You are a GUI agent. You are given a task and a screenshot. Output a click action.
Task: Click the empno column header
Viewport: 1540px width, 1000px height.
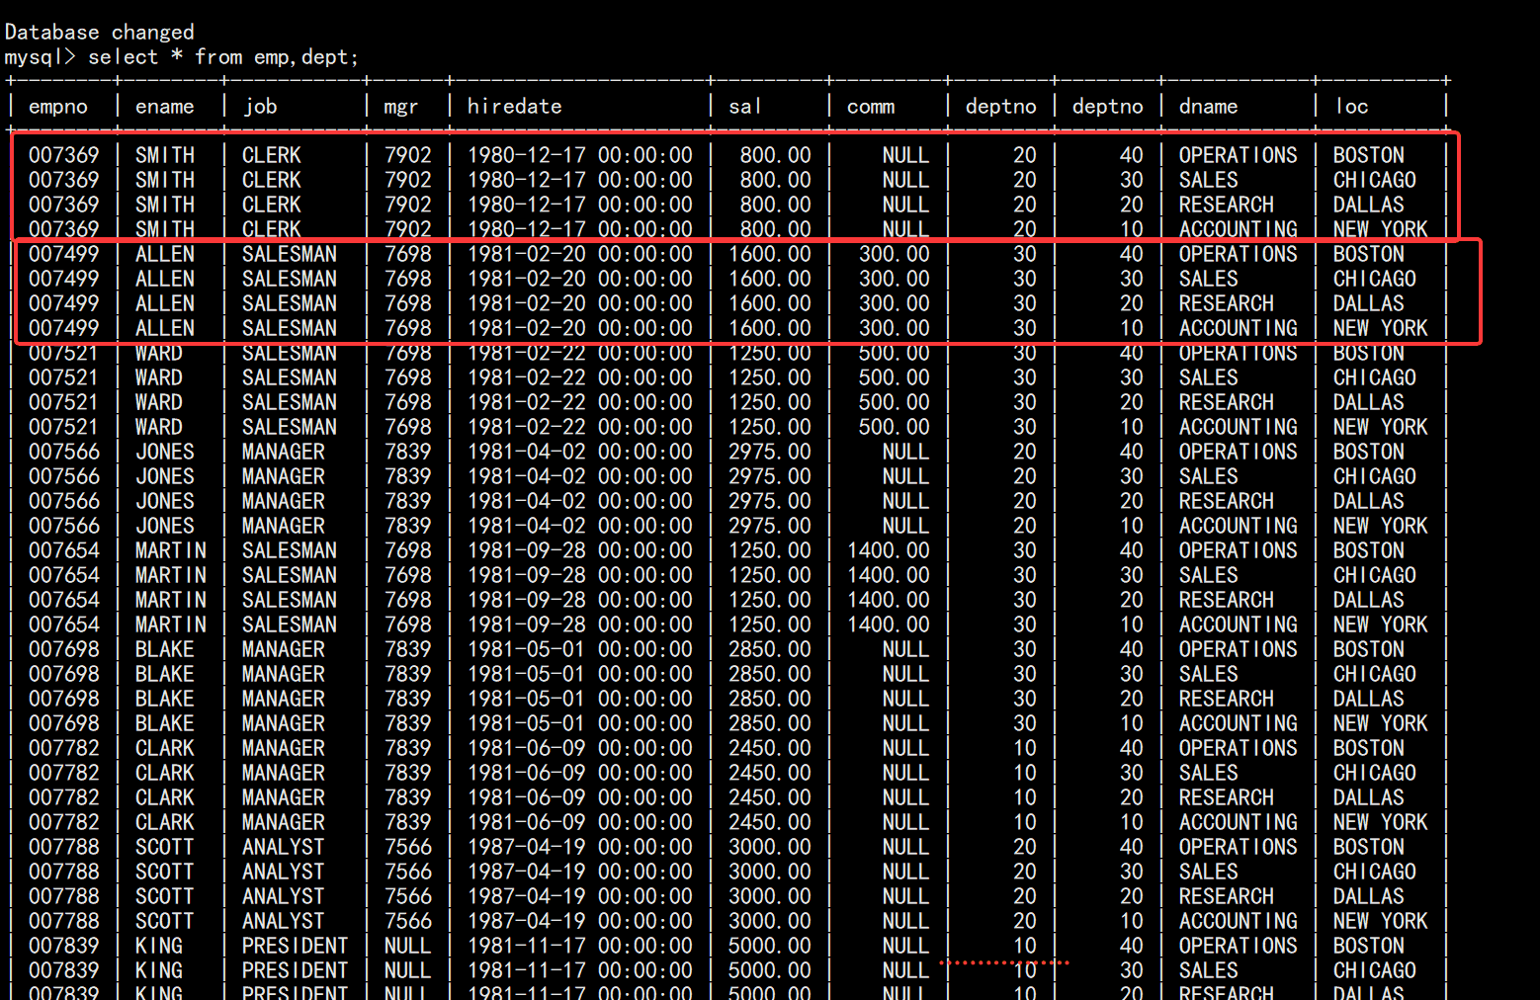click(x=58, y=107)
